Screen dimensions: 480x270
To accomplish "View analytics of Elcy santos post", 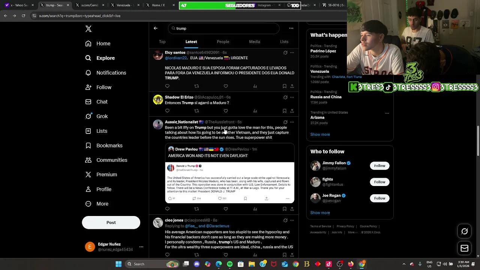I will pyautogui.click(x=255, y=86).
